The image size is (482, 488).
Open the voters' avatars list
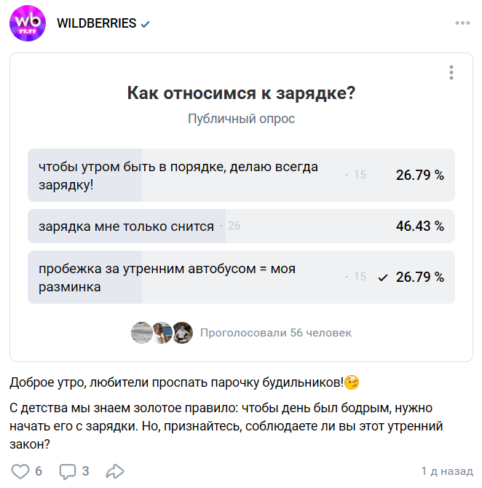[x=162, y=333]
